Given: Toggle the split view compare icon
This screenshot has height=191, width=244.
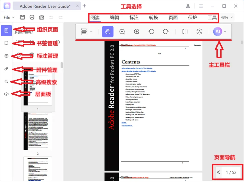Looking at the screenshot, I should point(185,31).
